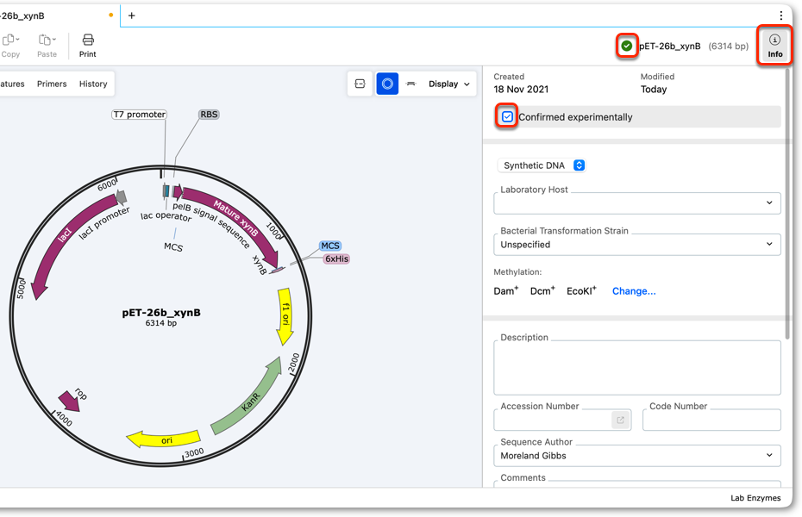Change the Synthetic DNA type selector

542,165
